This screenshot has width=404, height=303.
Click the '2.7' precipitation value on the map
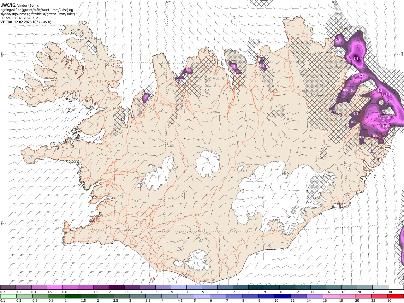(356, 58)
